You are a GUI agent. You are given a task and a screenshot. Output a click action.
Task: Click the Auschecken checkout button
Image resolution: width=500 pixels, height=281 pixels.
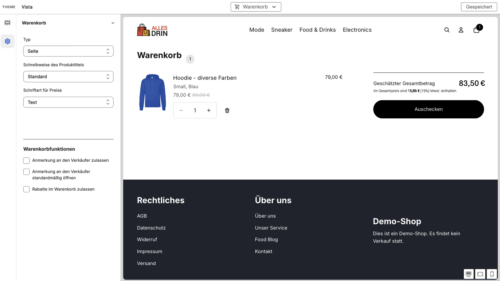(428, 109)
